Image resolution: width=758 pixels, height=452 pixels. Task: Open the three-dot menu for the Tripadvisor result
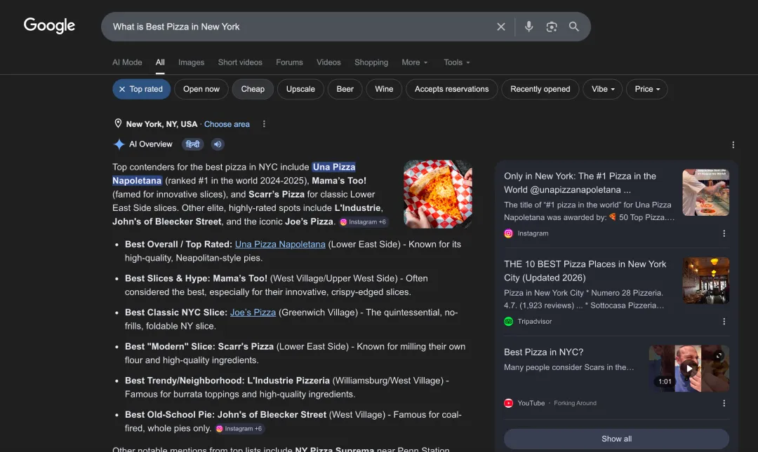coord(724,322)
